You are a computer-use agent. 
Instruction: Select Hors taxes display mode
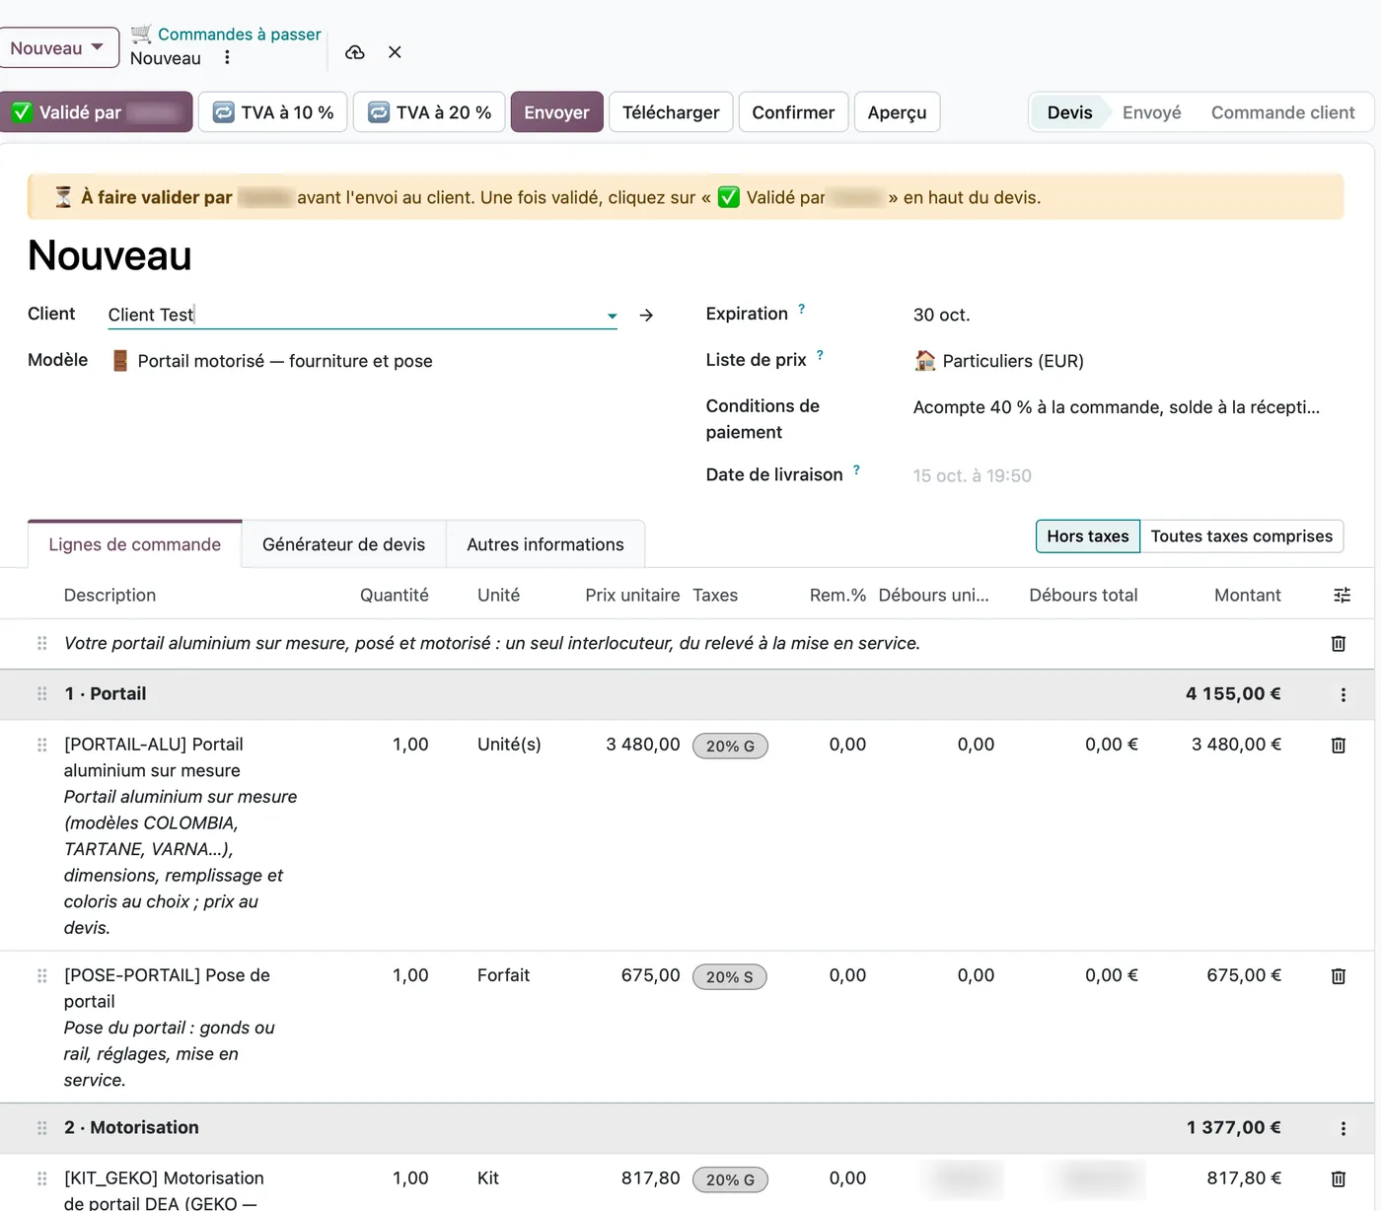click(x=1088, y=535)
